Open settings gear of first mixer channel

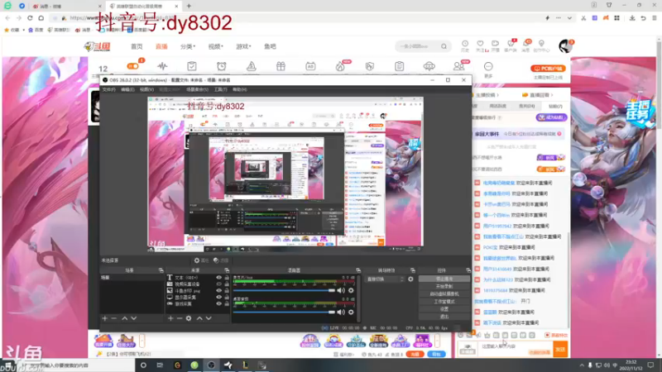351,290
